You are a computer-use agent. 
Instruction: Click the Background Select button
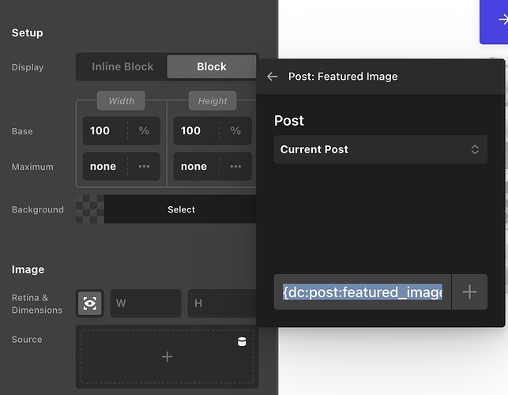pos(181,209)
